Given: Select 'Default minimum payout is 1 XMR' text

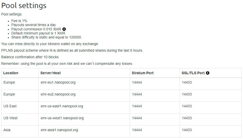Looking at the screenshot, I should [38, 33].
